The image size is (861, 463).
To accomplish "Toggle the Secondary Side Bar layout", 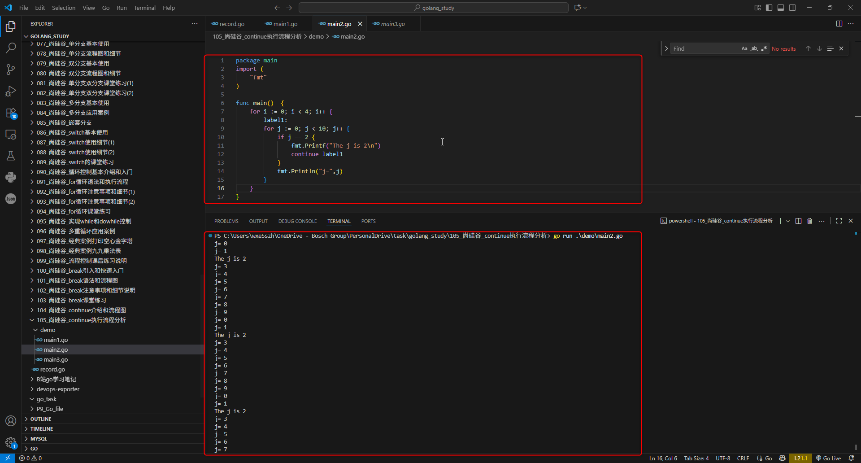I will point(792,8).
